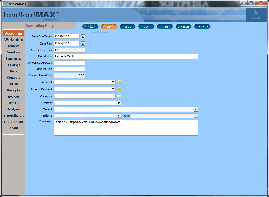Open the disabled Unit dropdown
The height and width of the screenshot is (197, 269).
[196, 116]
